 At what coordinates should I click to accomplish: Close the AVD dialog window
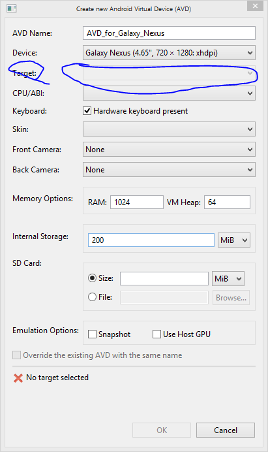pos(255,6)
